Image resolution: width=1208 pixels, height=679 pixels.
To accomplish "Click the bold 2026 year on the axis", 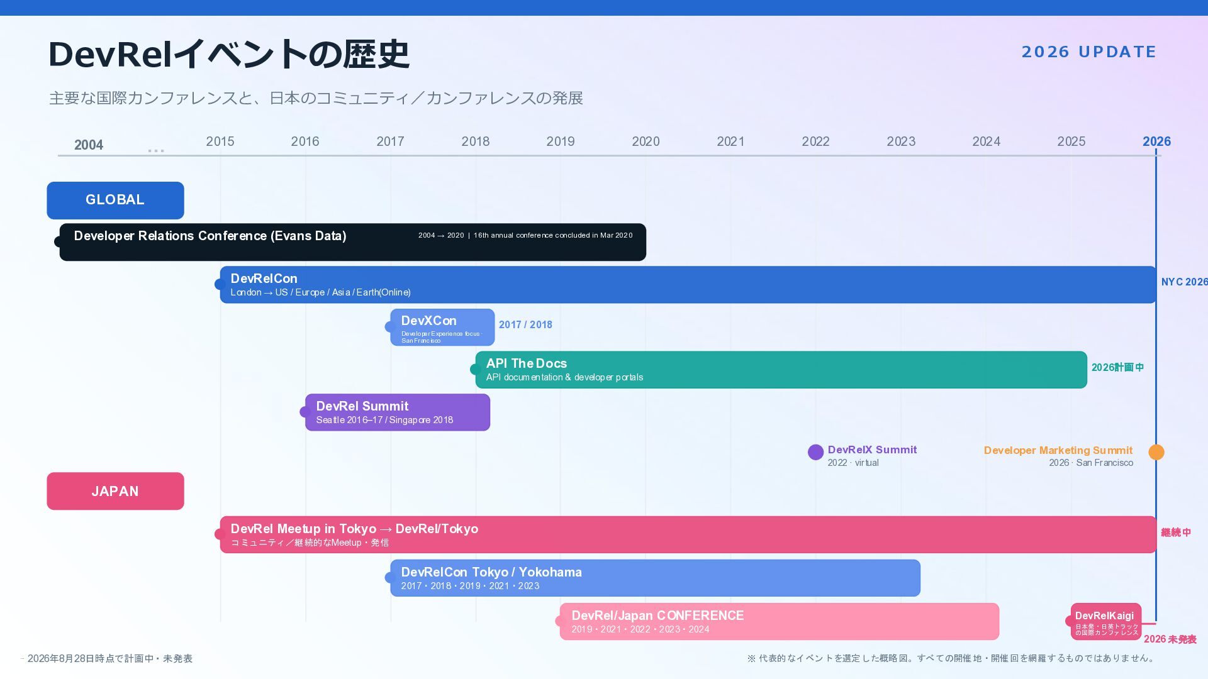I will coord(1156,141).
